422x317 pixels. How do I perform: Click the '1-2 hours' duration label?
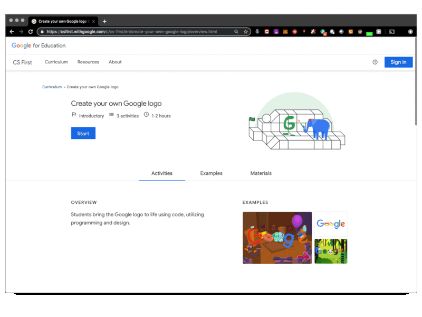[x=161, y=116]
